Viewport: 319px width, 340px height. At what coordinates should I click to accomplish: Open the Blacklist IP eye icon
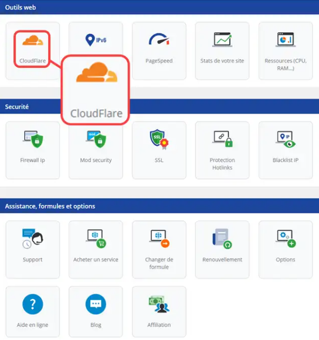pos(286,139)
